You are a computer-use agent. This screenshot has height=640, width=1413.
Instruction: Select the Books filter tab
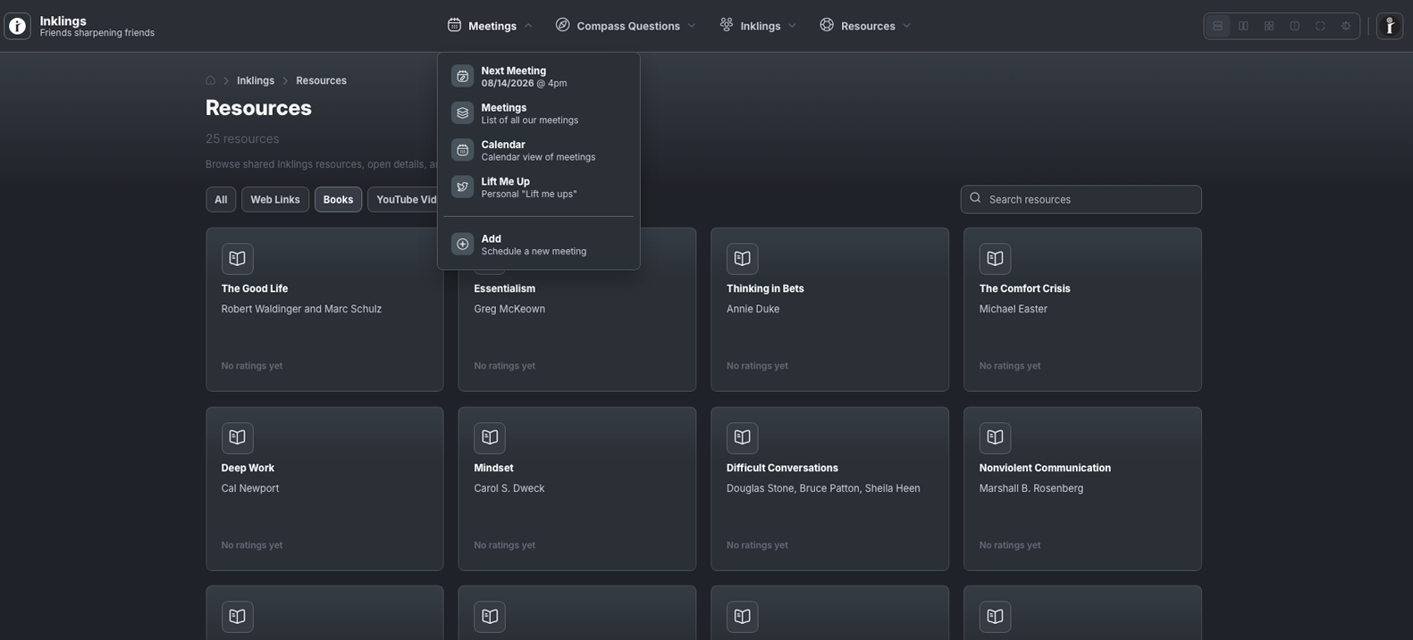click(x=338, y=200)
